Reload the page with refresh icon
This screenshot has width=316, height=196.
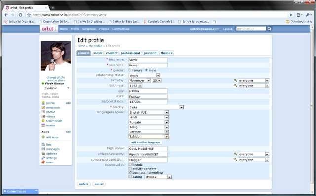(x=20, y=15)
